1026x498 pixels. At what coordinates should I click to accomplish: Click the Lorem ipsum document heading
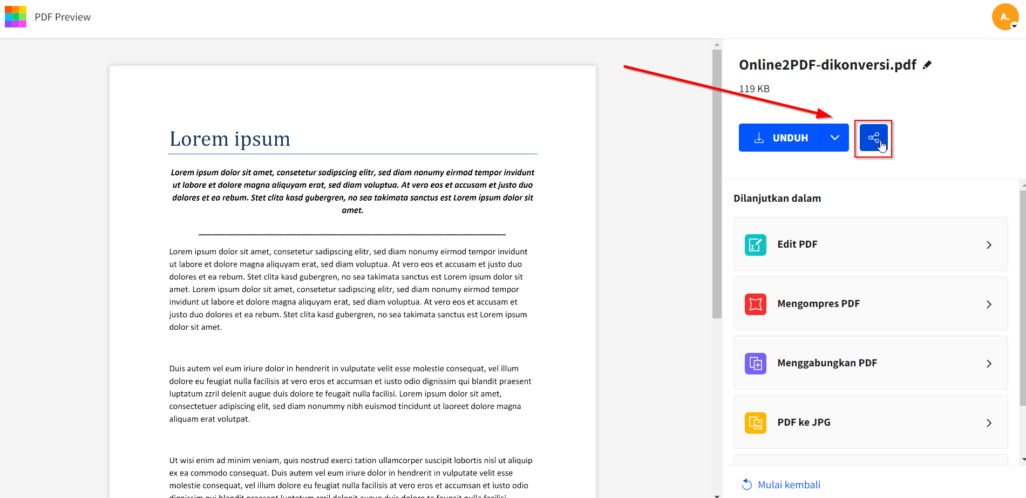pos(230,139)
